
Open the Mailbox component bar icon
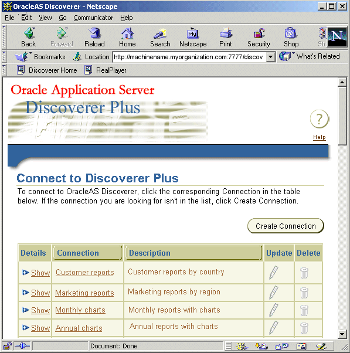click(261, 346)
